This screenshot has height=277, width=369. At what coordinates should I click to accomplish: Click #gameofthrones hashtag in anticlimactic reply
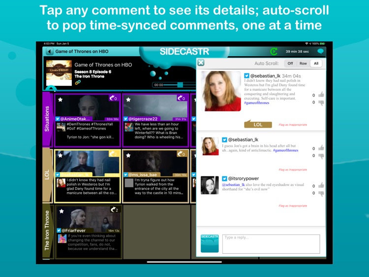click(x=285, y=150)
